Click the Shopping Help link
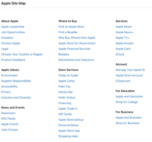The image size is (152, 142). click(68, 136)
